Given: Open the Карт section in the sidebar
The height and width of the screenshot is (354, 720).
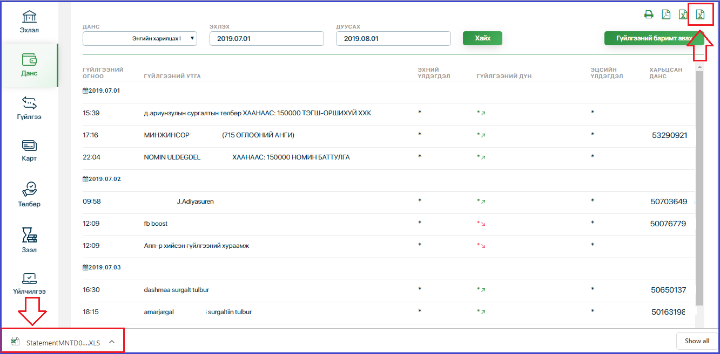Looking at the screenshot, I should click(29, 150).
